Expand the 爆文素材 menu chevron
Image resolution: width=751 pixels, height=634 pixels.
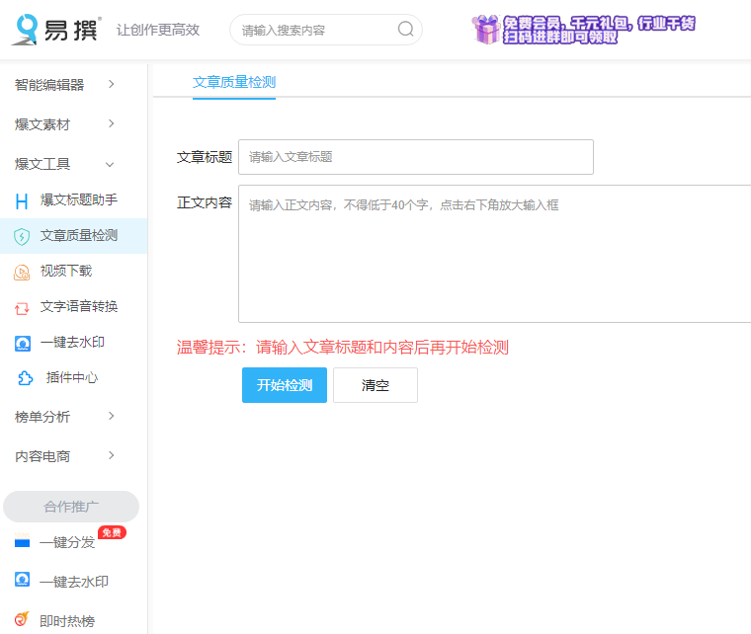(111, 123)
